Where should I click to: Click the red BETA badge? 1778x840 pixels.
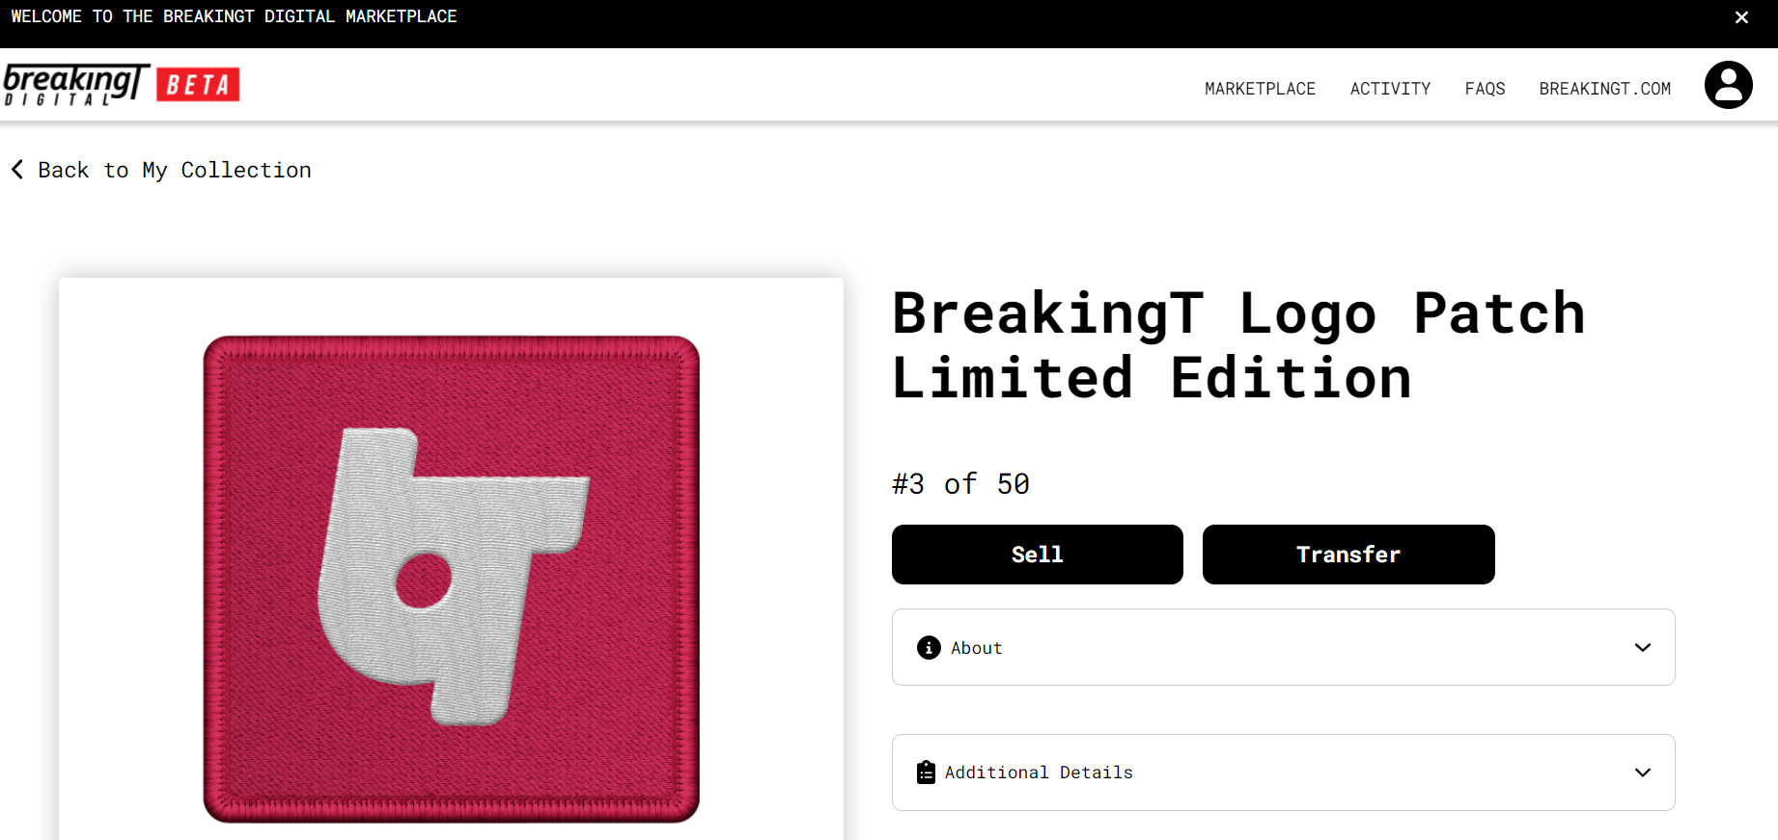[198, 85]
